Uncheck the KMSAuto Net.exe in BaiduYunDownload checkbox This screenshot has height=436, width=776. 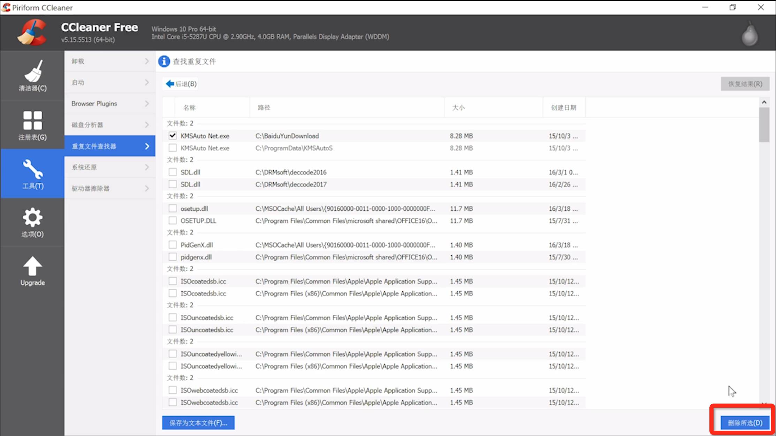click(173, 136)
